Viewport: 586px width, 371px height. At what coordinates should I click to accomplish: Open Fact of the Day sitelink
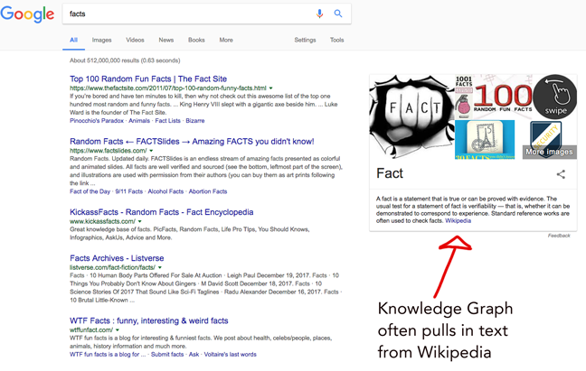point(90,191)
